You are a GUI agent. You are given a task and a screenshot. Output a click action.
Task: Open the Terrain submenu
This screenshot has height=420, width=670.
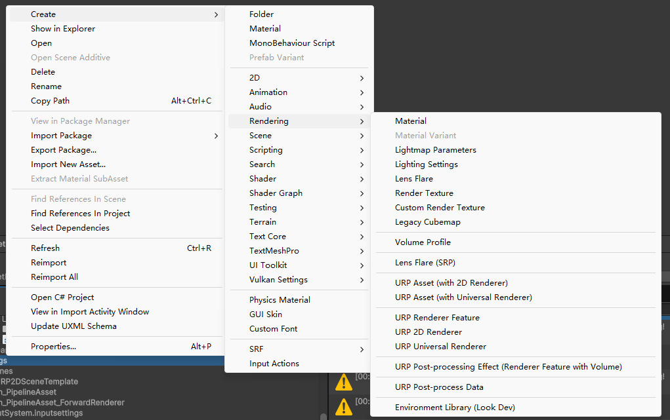coord(299,222)
